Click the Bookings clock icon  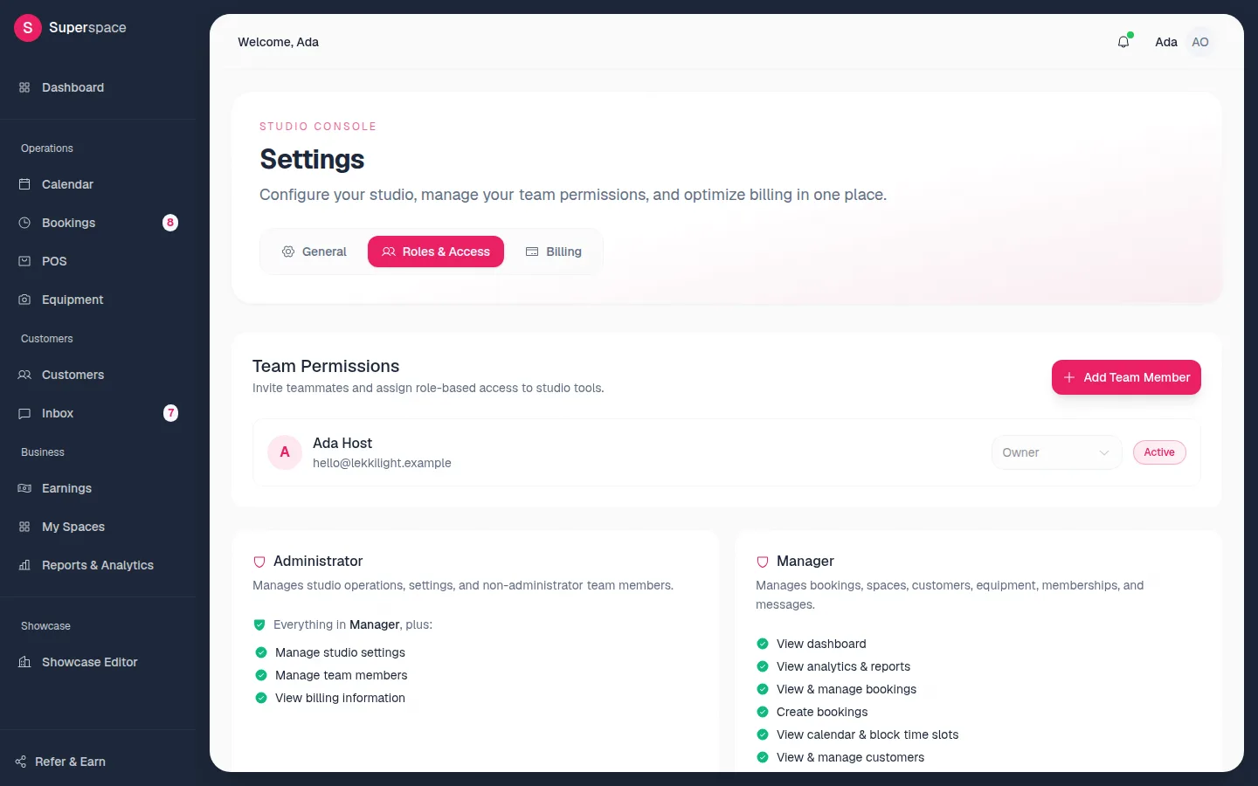24,223
